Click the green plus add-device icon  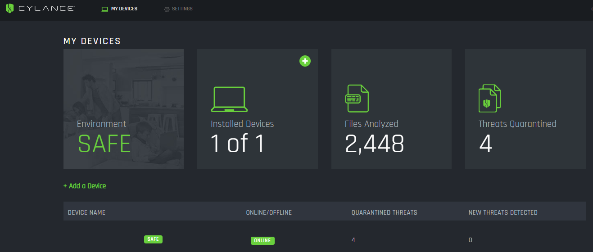[305, 61]
